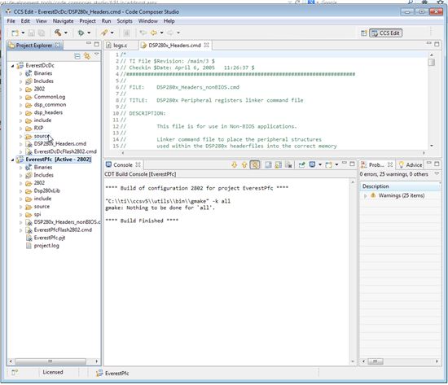Viewport: 448px width, 385px height.
Task: Close the Console view tab
Action: pyautogui.click(x=138, y=164)
